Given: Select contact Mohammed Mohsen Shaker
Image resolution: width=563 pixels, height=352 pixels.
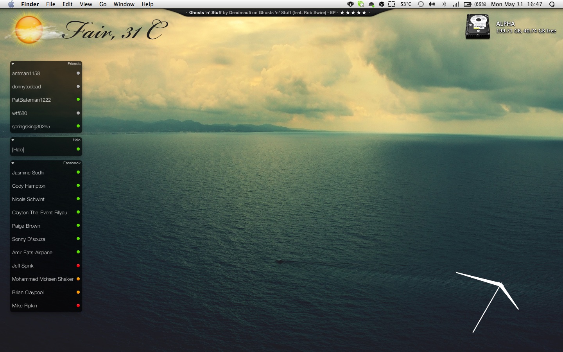Looking at the screenshot, I should point(46,279).
